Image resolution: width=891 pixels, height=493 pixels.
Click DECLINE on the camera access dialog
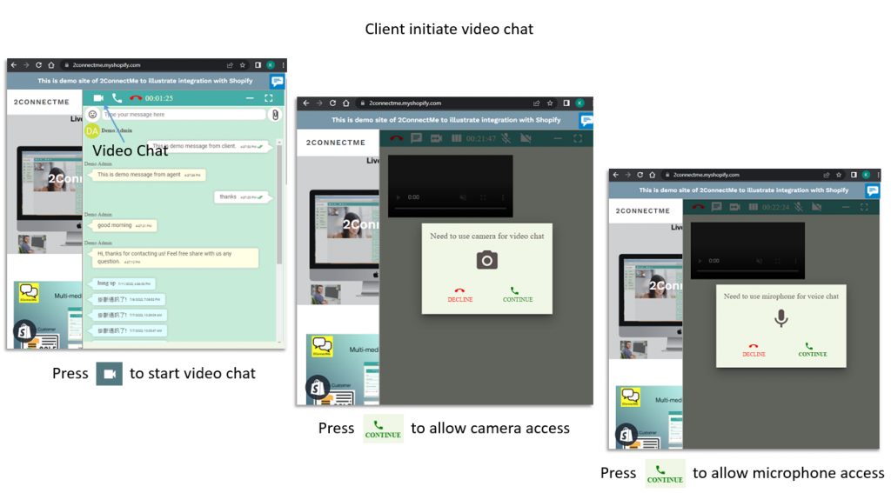tap(459, 295)
